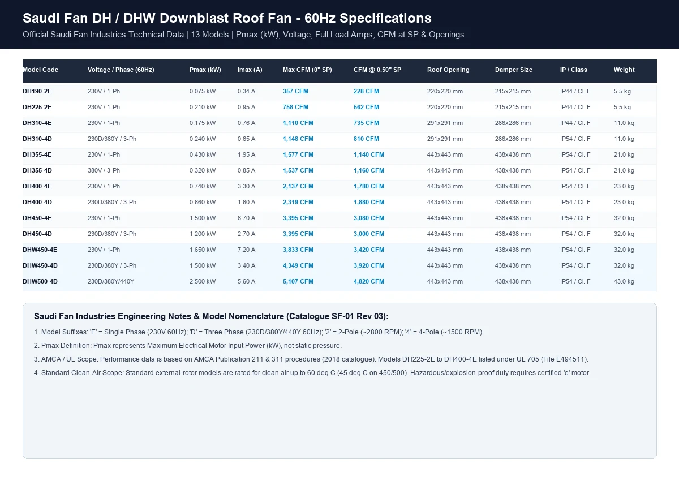Image resolution: width=679 pixels, height=481 pixels.
Task: Click the Roof Opening column header
Action: point(448,70)
